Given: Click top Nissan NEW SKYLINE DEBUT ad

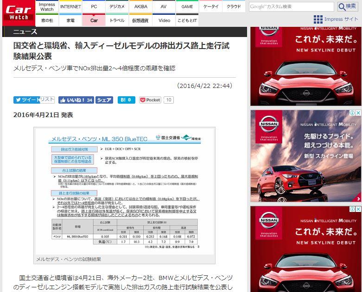Looking at the screenshot, I should coord(305,66).
